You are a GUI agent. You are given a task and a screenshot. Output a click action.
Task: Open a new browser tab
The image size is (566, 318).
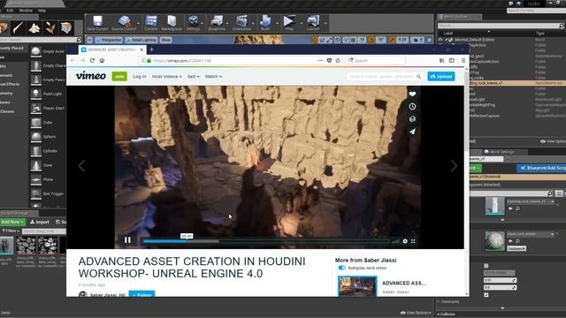(151, 49)
